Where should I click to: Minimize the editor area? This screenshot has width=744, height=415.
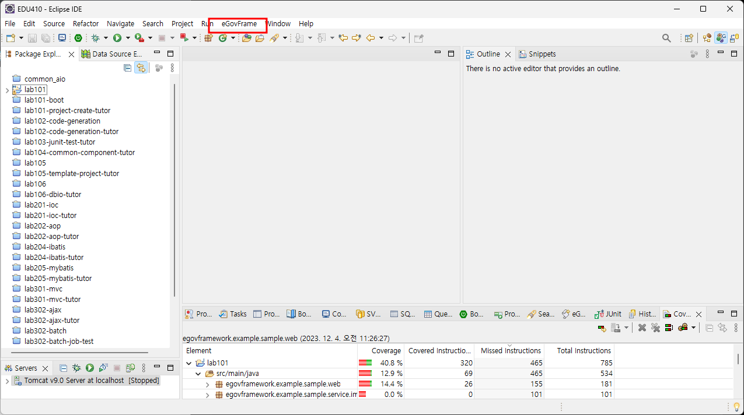point(438,54)
